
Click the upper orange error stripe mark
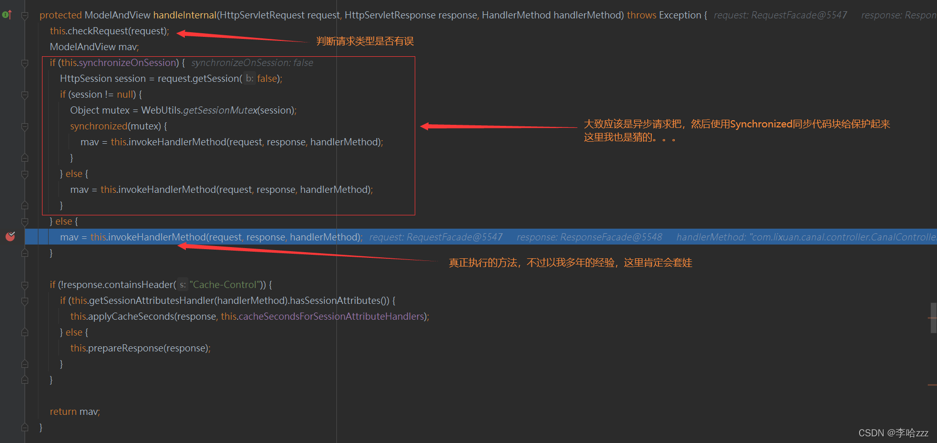point(932,318)
